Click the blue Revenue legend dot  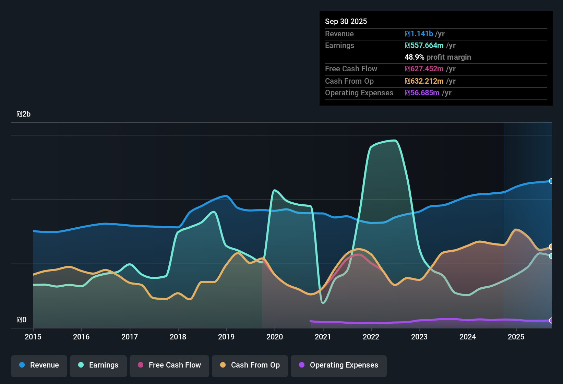(22, 365)
